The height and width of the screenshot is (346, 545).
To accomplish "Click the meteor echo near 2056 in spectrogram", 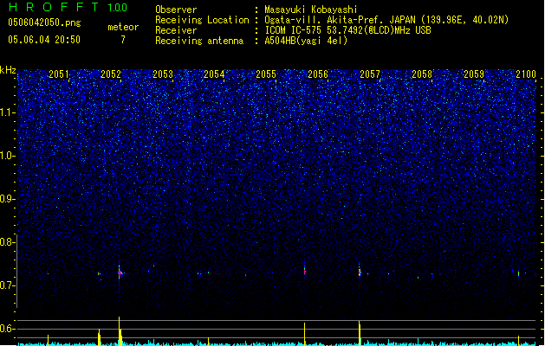I will (x=305, y=270).
